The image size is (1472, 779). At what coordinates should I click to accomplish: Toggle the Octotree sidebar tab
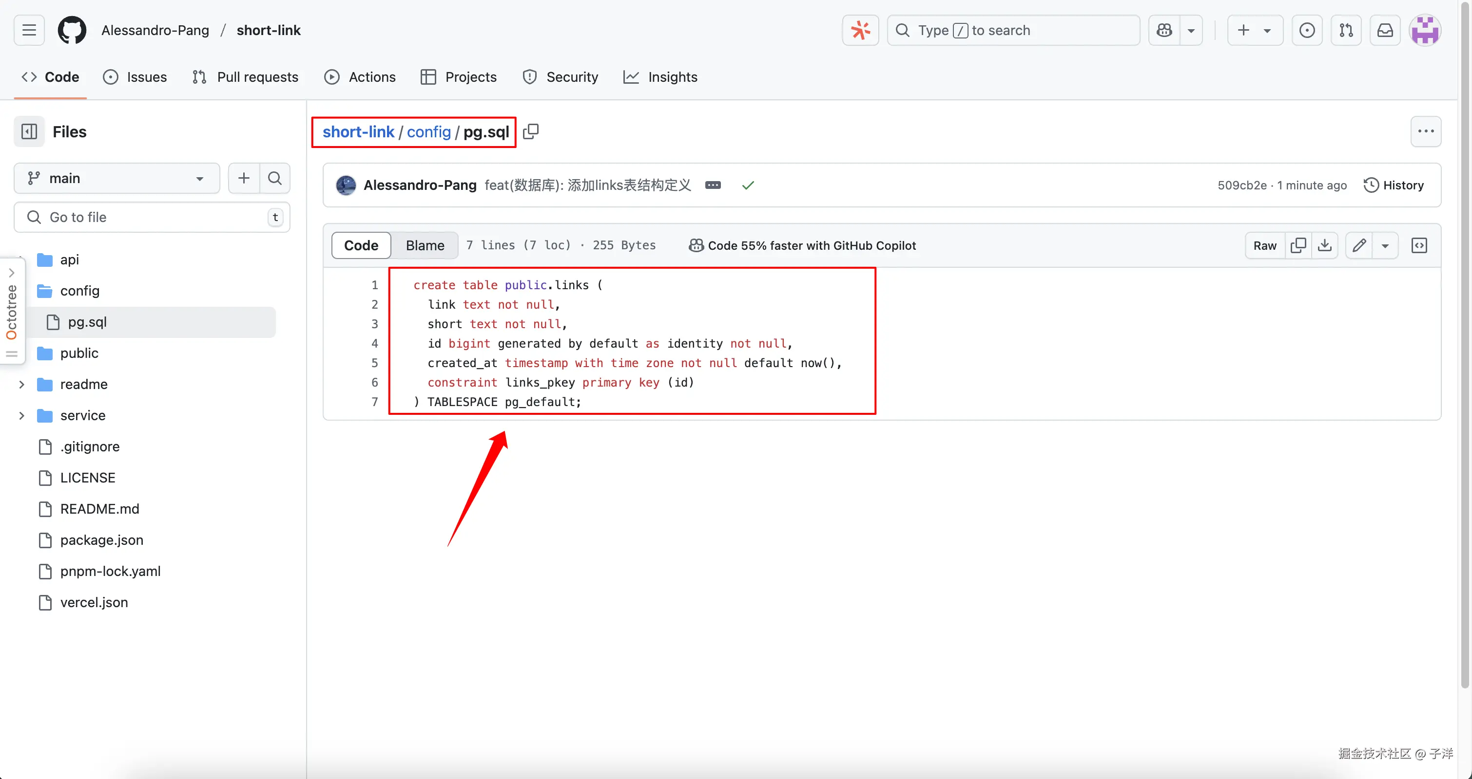click(11, 311)
